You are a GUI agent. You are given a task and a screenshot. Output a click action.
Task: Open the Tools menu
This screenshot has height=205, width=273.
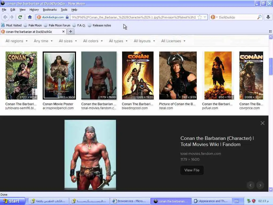click(x=64, y=10)
